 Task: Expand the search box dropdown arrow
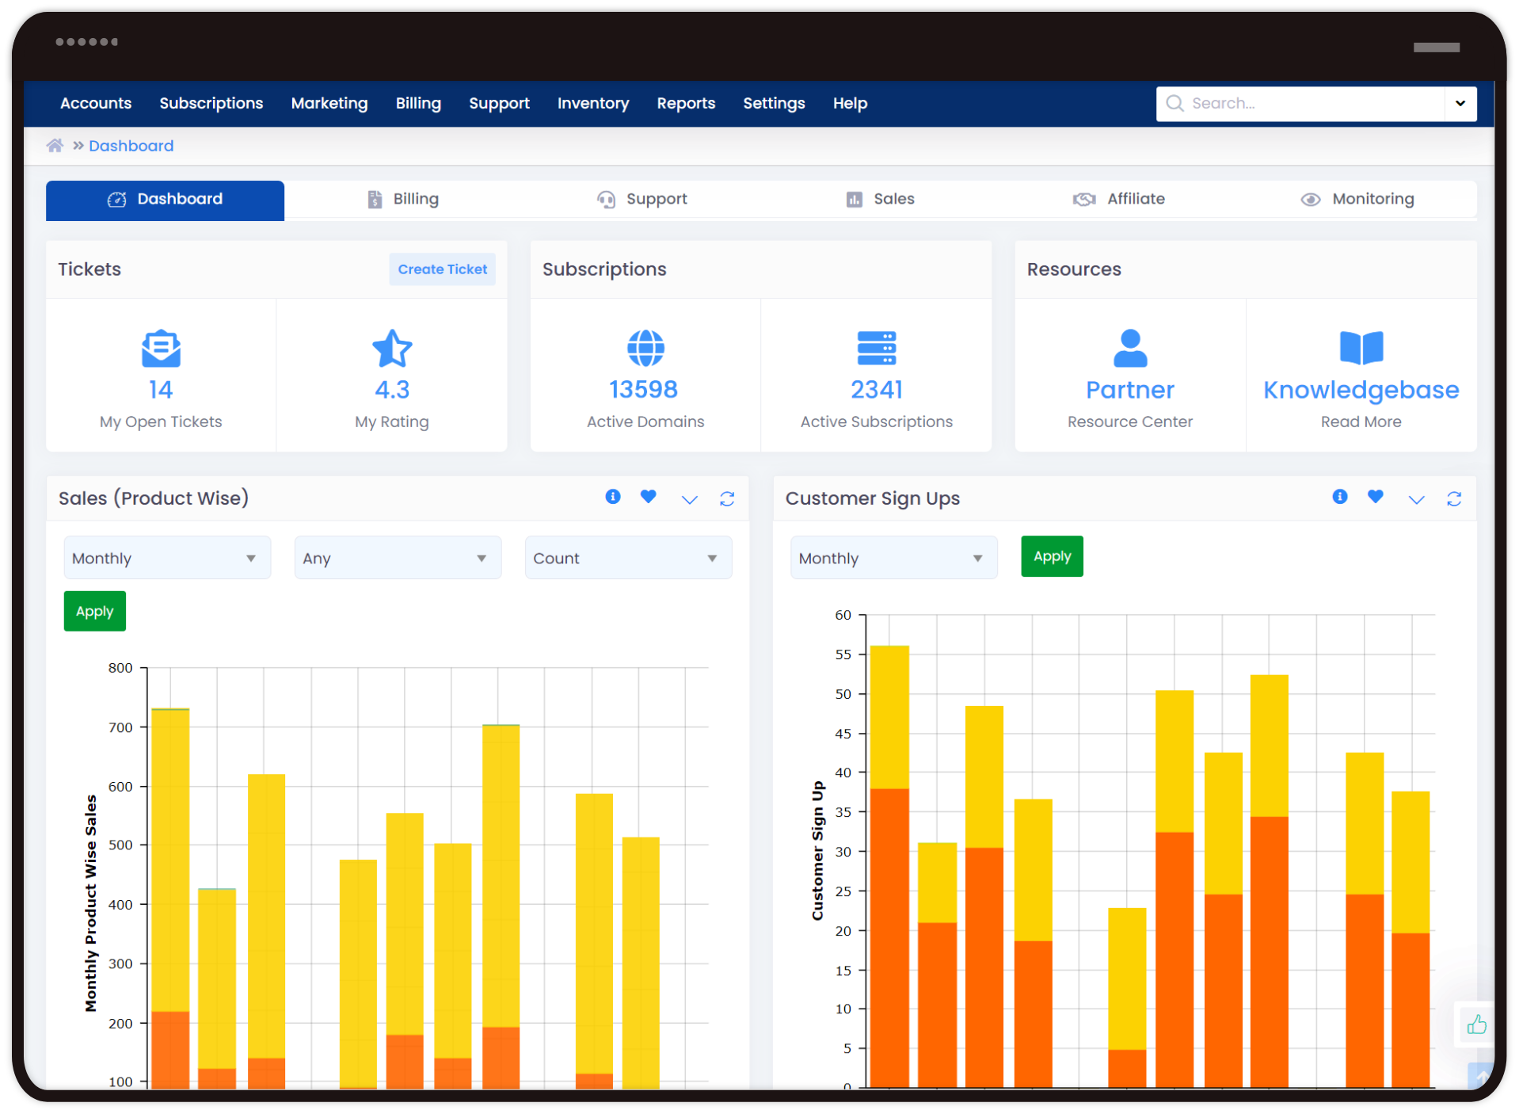(1460, 104)
